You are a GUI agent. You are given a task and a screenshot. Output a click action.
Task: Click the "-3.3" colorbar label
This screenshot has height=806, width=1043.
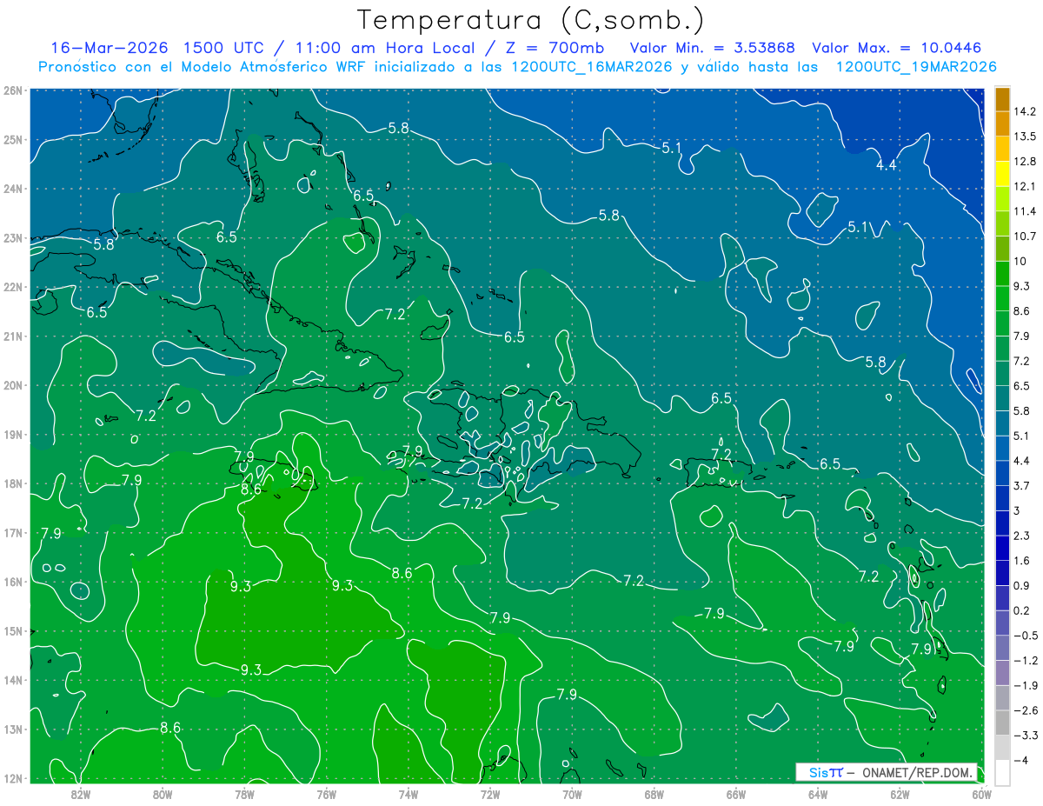(1025, 736)
